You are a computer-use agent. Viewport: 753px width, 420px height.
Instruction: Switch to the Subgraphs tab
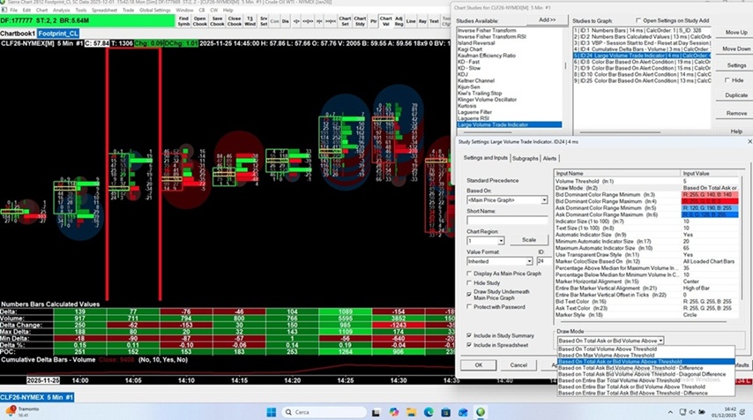pyautogui.click(x=525, y=158)
